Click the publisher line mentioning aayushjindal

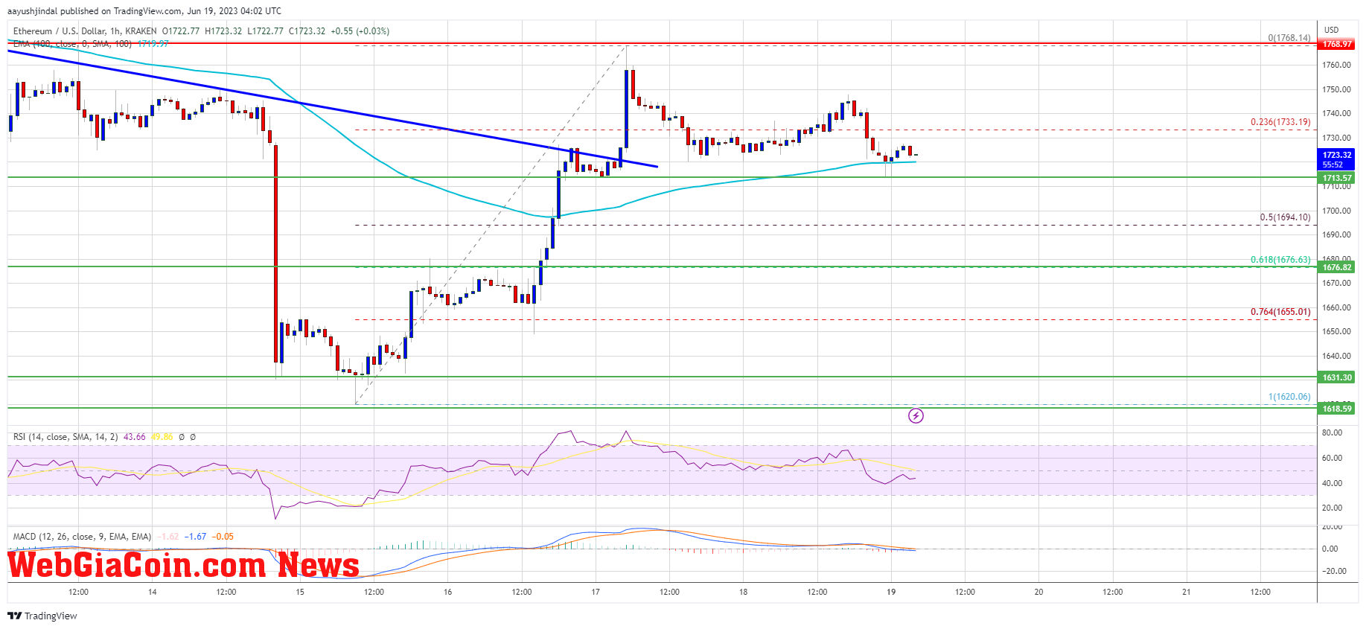click(x=144, y=11)
